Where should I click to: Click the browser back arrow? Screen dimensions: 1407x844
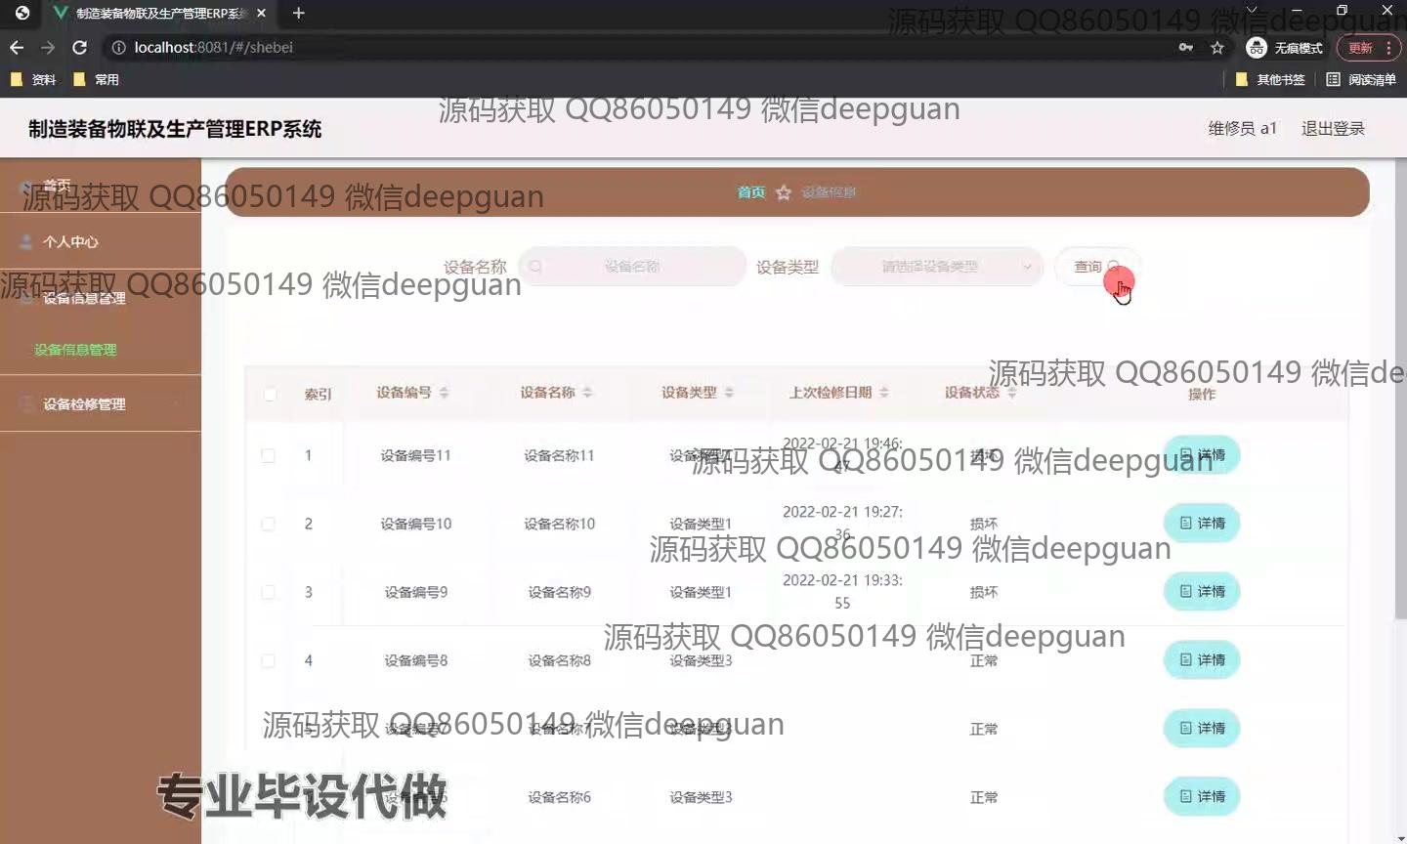(x=17, y=47)
